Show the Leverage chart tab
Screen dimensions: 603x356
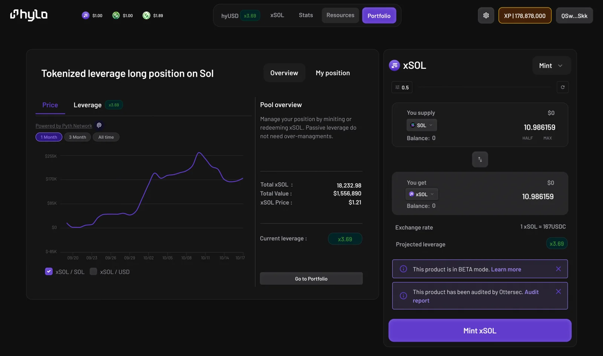tap(87, 105)
